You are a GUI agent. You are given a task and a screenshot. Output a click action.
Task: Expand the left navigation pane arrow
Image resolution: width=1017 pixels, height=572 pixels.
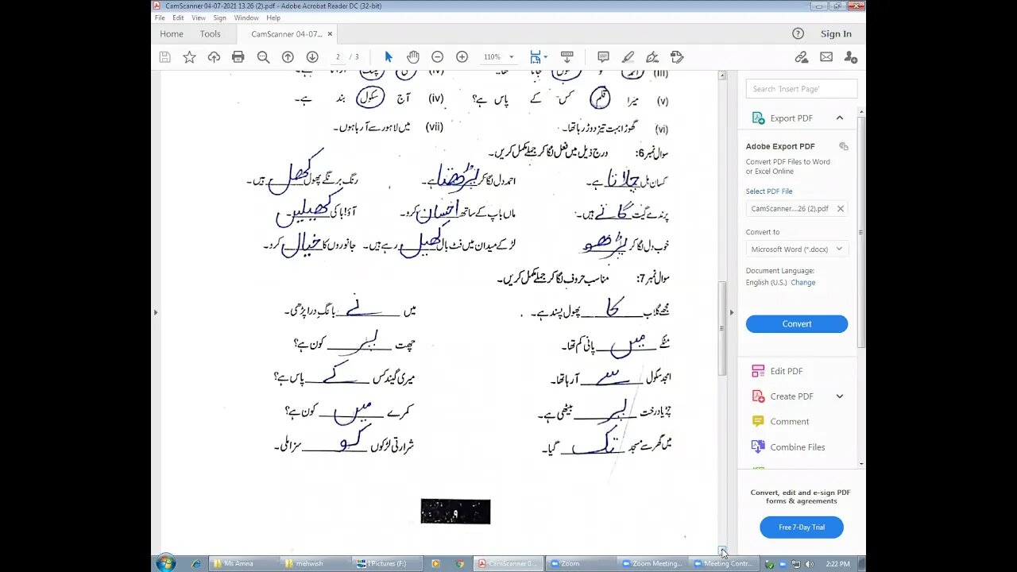tap(156, 312)
